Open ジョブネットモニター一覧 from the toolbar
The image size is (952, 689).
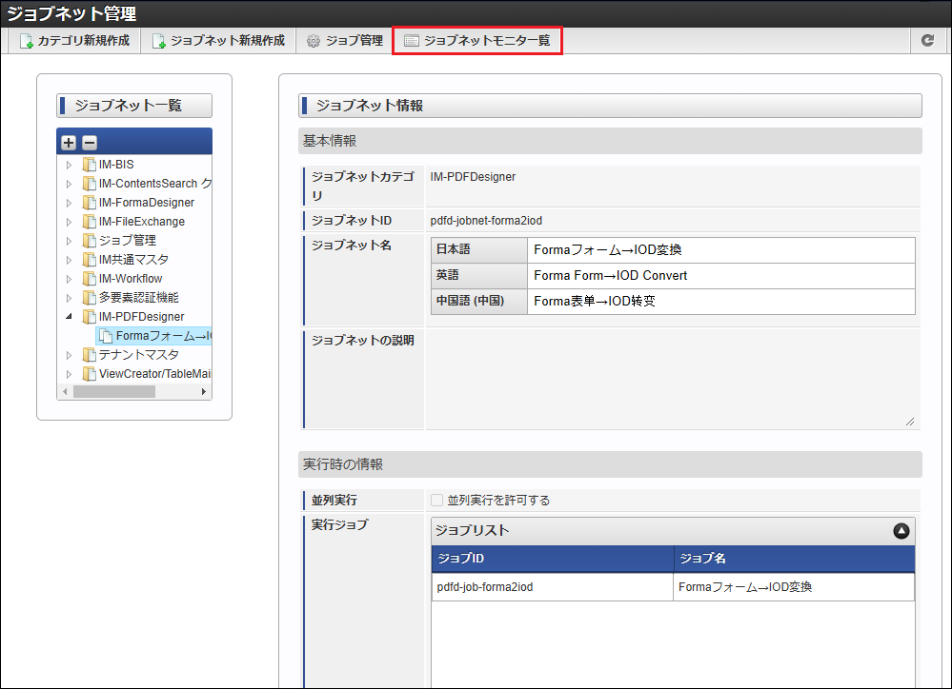(477, 41)
